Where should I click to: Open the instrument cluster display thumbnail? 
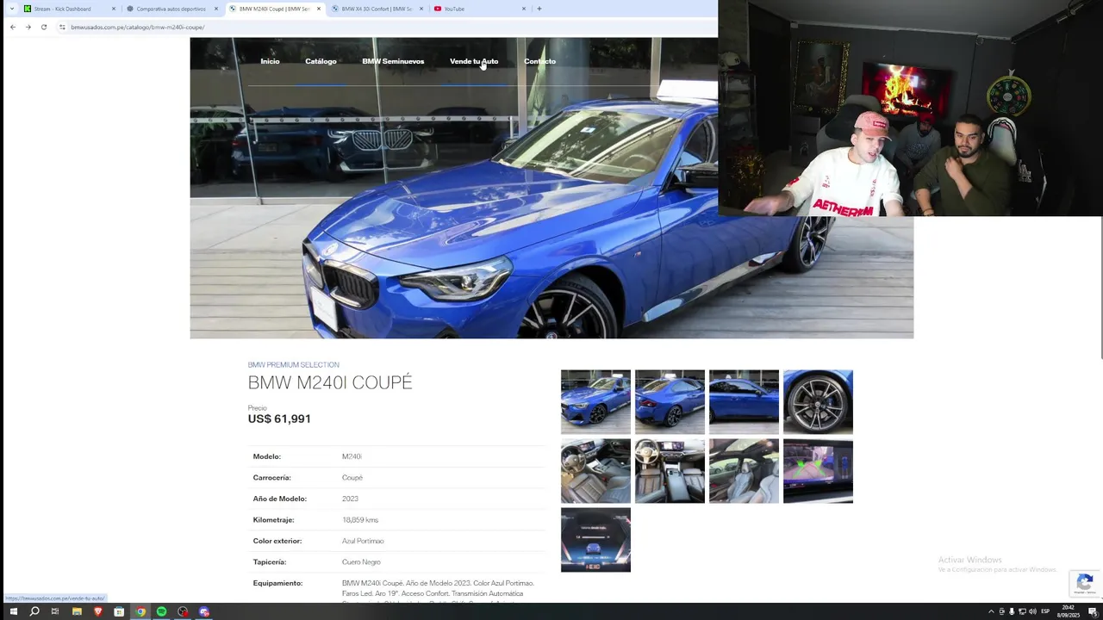click(595, 540)
